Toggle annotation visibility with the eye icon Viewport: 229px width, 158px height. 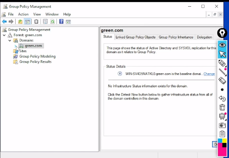222,45
